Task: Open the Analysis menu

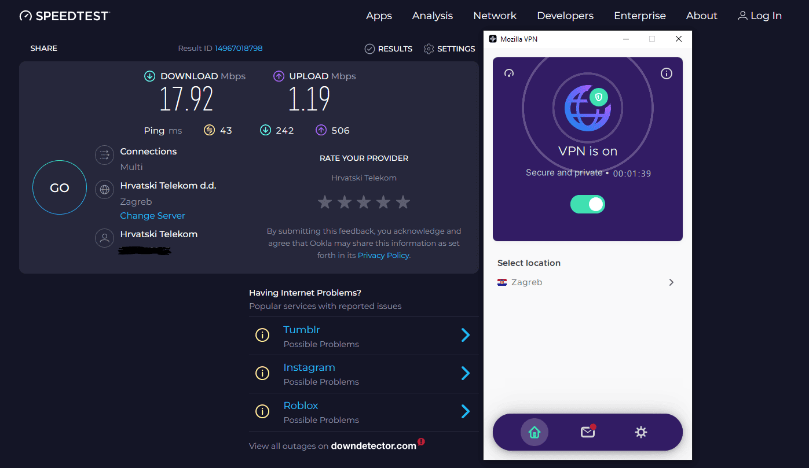Action: click(x=433, y=16)
